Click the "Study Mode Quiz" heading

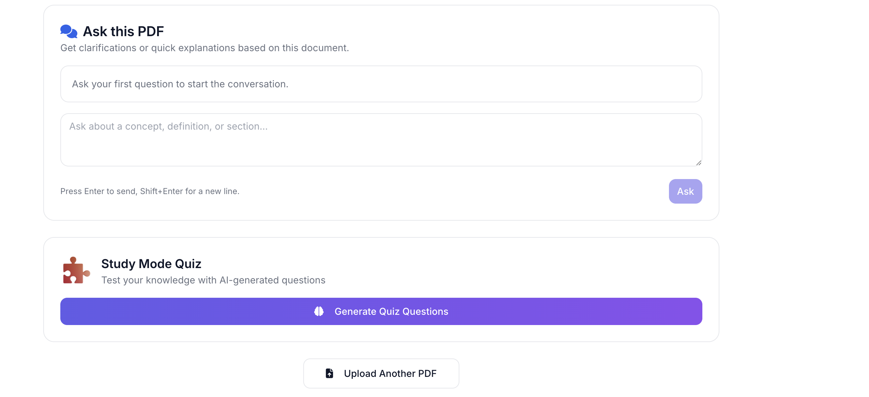pos(151,264)
